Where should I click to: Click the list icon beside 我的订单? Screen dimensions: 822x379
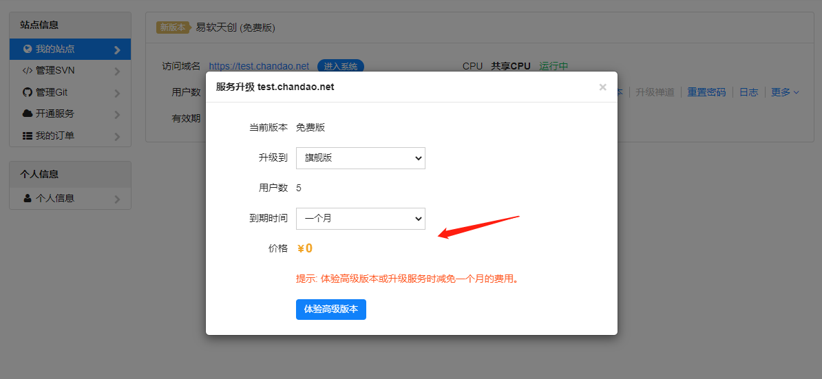28,136
